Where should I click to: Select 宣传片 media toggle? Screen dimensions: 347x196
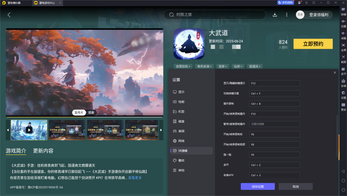coord(79,113)
